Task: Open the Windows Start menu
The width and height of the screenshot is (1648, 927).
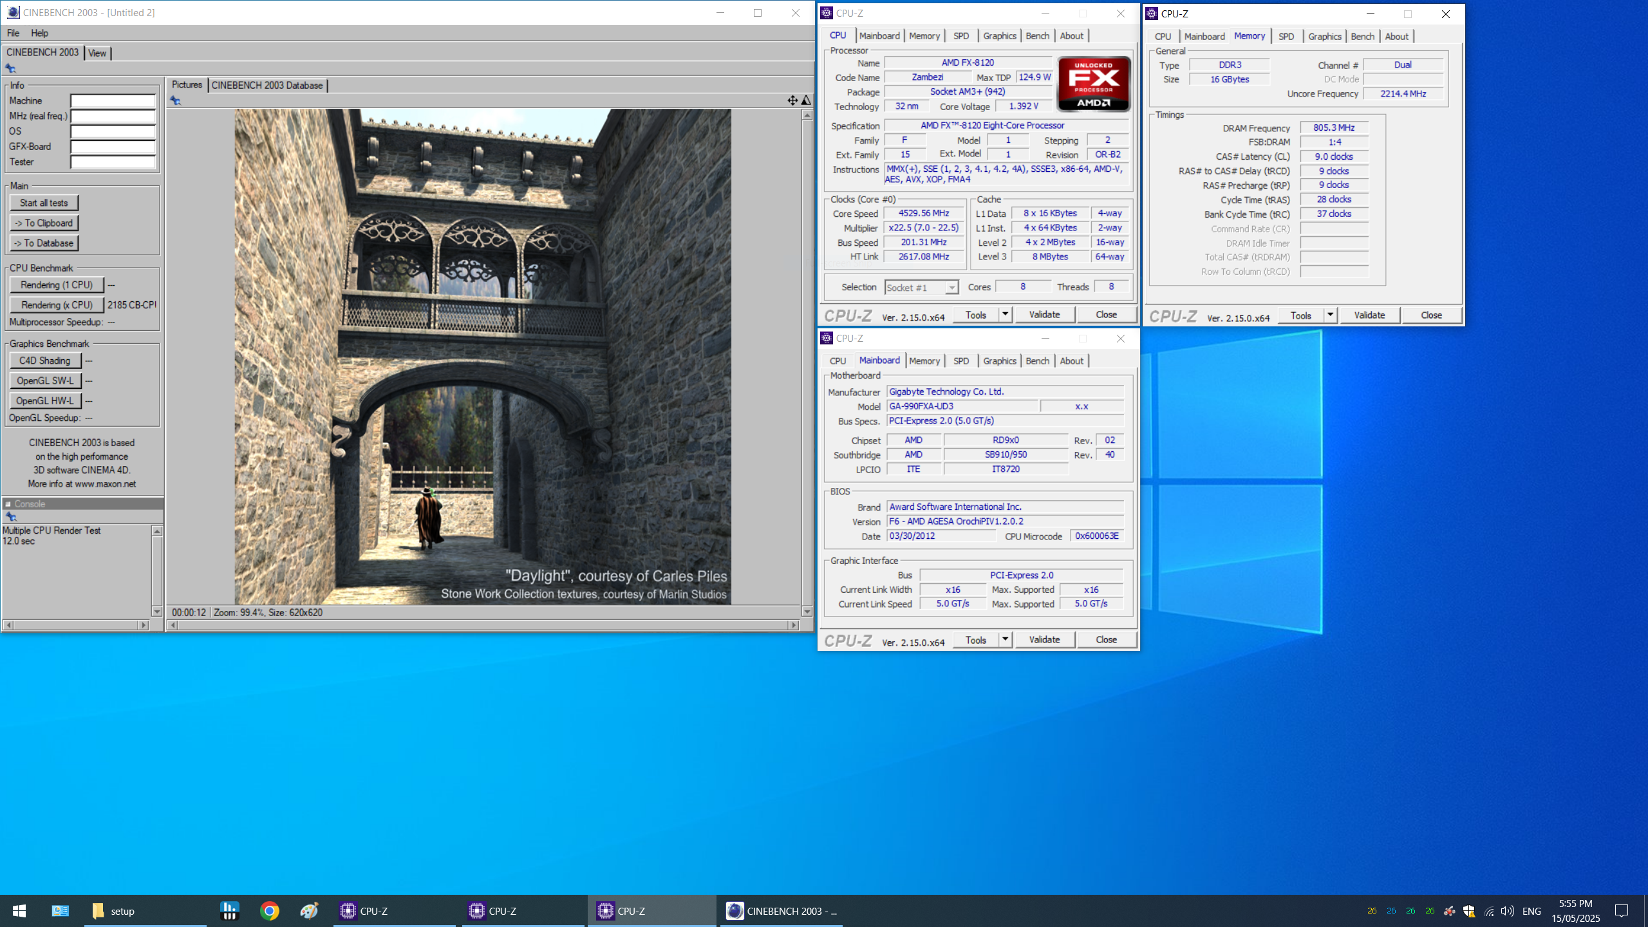Action: (19, 911)
